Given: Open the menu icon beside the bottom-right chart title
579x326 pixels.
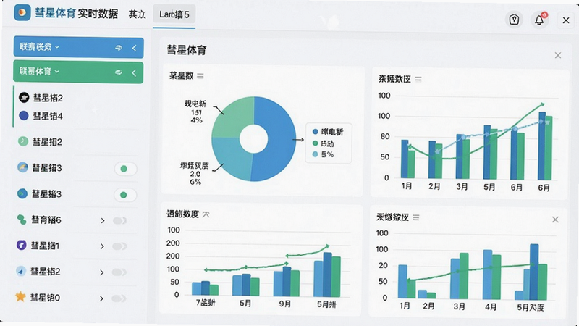Looking at the screenshot, I should click(x=415, y=218).
